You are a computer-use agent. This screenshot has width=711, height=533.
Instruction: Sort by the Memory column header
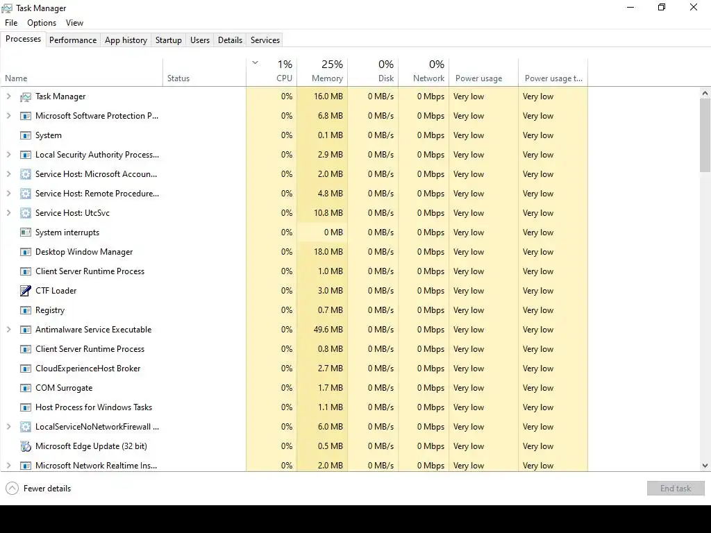point(322,72)
